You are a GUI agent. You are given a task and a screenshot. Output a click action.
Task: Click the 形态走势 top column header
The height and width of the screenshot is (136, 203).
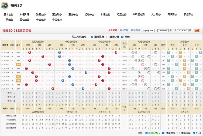coord(184,41)
